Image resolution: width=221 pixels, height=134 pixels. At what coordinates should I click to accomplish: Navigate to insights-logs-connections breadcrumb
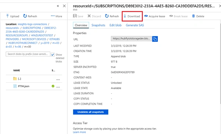32,24
